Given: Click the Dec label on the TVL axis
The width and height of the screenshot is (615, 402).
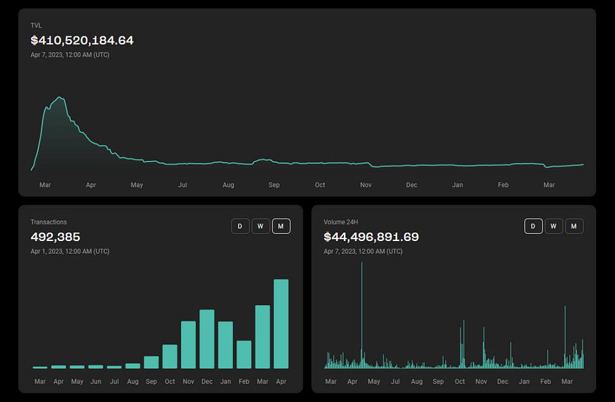Looking at the screenshot, I should coord(412,185).
